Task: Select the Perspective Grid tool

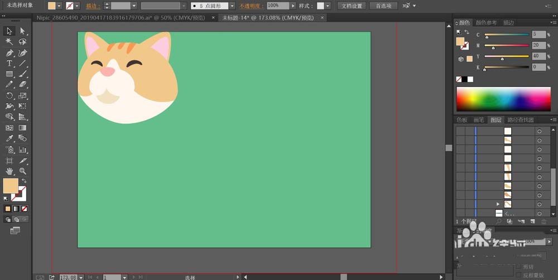Action: tap(22, 117)
